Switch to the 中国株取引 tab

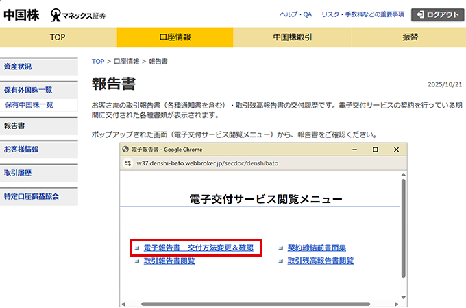(x=293, y=38)
